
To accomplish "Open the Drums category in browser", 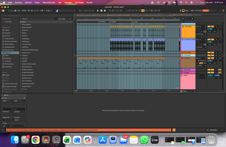I will coord(7,36).
